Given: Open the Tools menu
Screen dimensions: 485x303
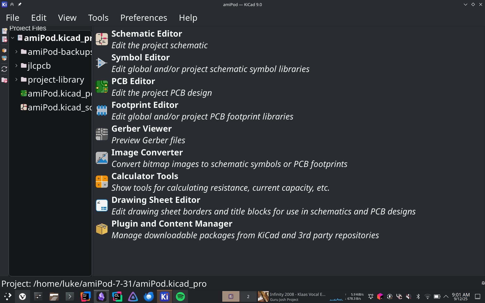Looking at the screenshot, I should click(x=98, y=18).
